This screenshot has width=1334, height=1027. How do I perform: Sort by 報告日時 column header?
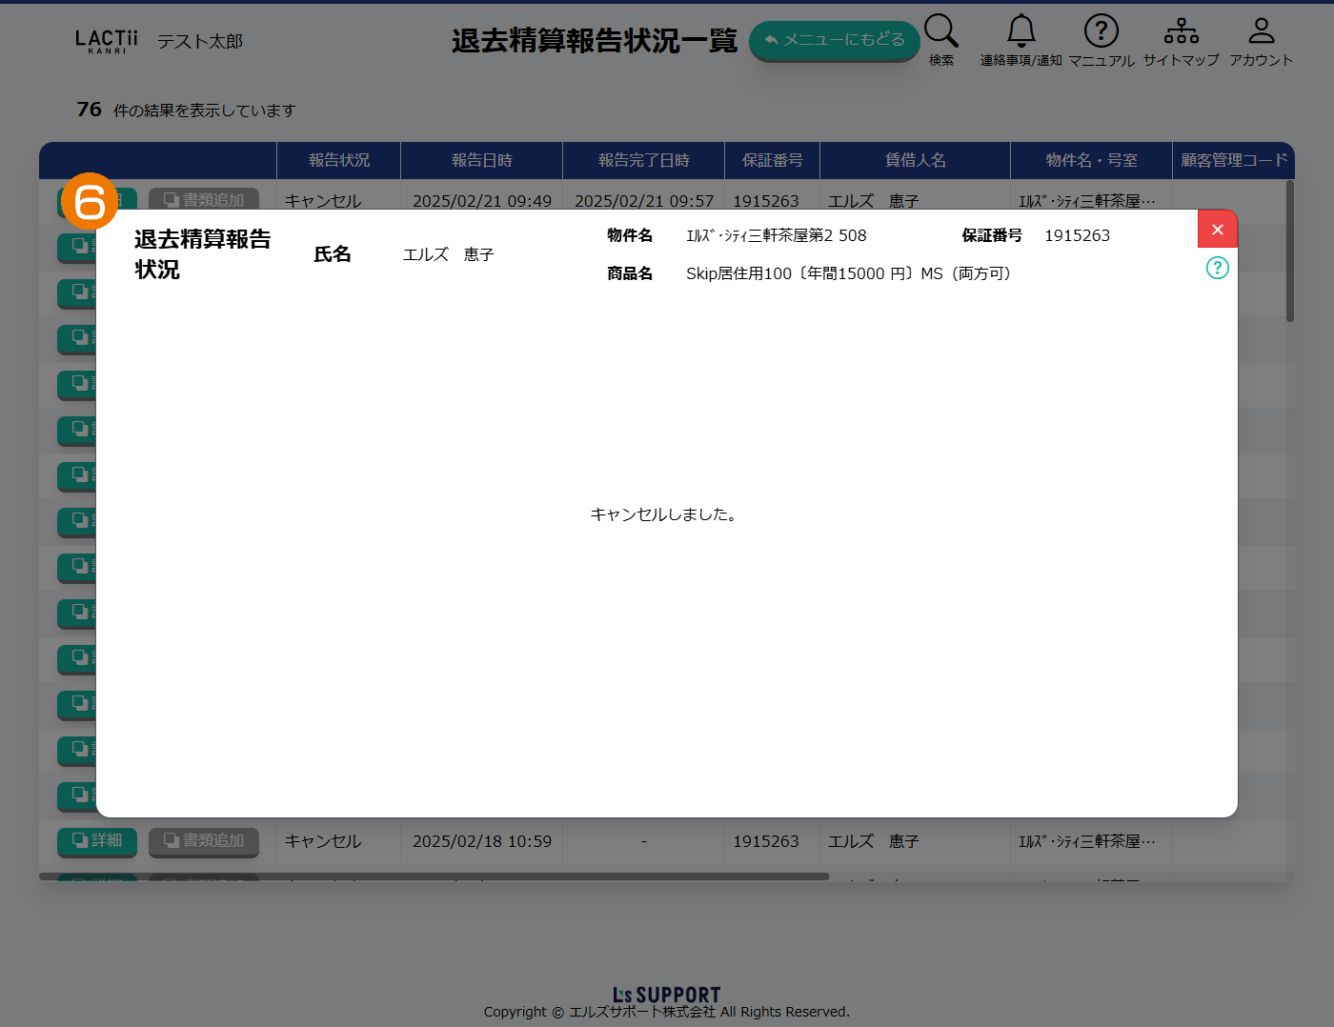click(481, 160)
